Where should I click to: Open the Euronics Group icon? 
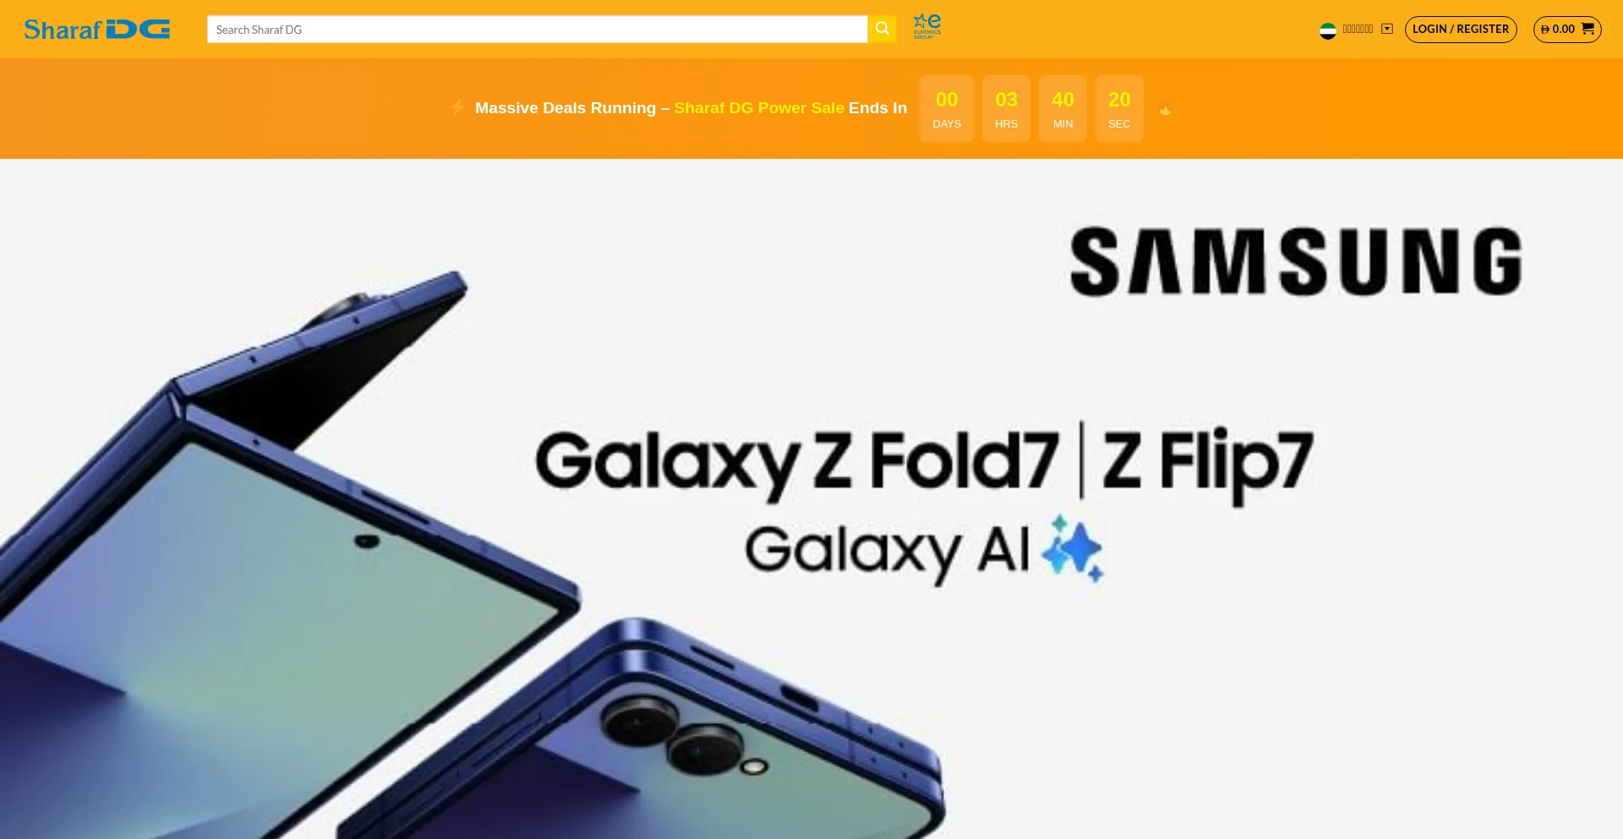click(927, 26)
